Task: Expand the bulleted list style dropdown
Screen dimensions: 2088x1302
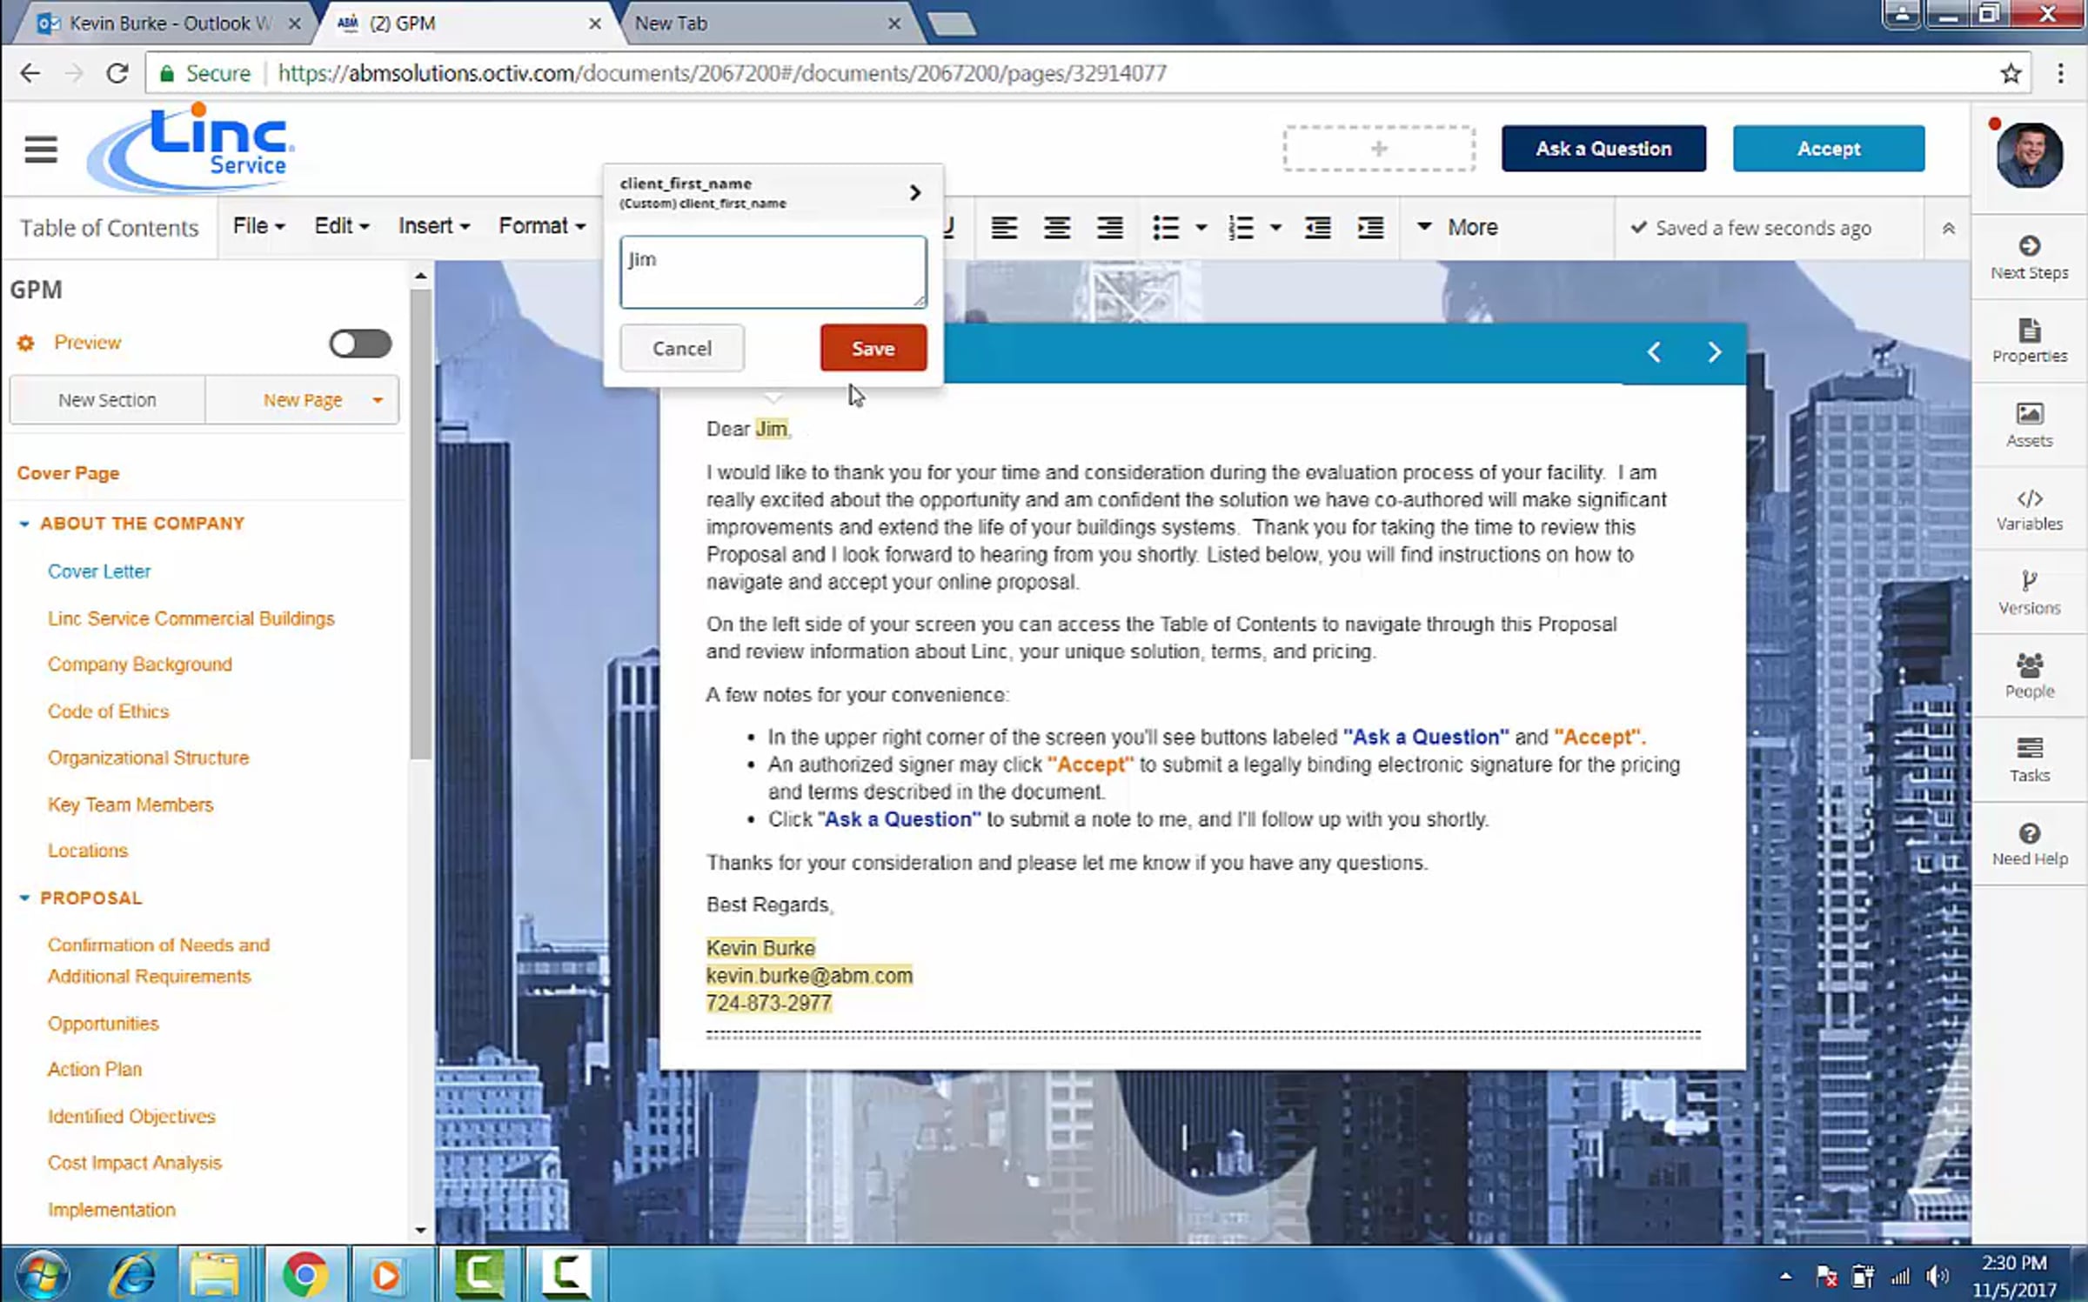Action: (1201, 228)
